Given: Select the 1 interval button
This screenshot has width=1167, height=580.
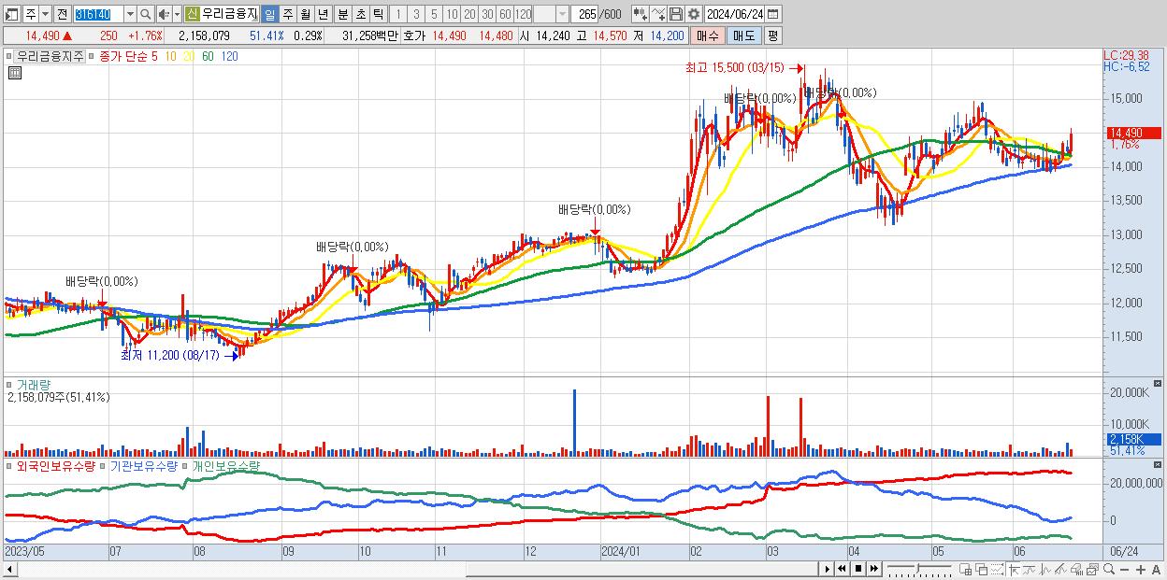Looking at the screenshot, I should pos(398,14).
